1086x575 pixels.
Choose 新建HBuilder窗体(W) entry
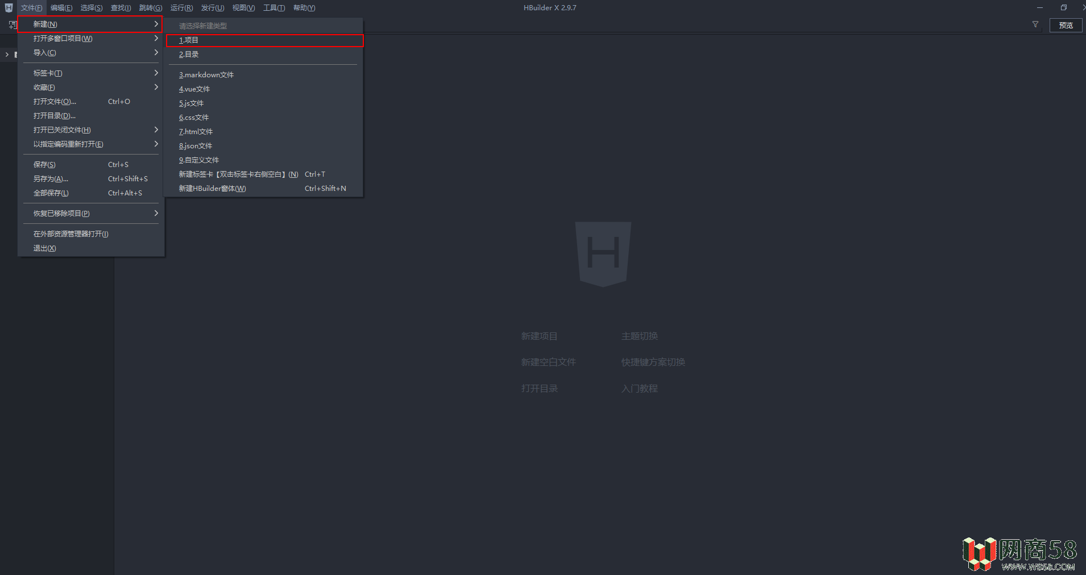point(264,189)
